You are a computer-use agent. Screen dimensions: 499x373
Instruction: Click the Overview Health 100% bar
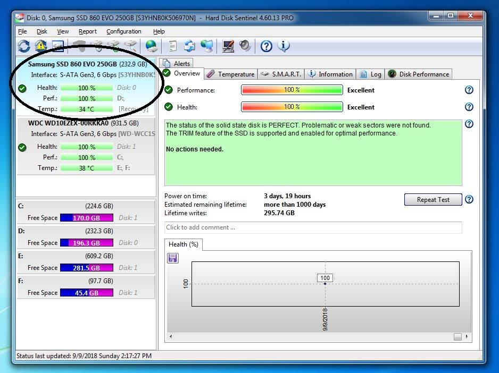[292, 107]
